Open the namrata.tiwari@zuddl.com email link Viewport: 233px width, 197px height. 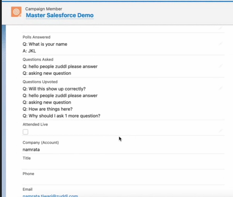[50, 196]
